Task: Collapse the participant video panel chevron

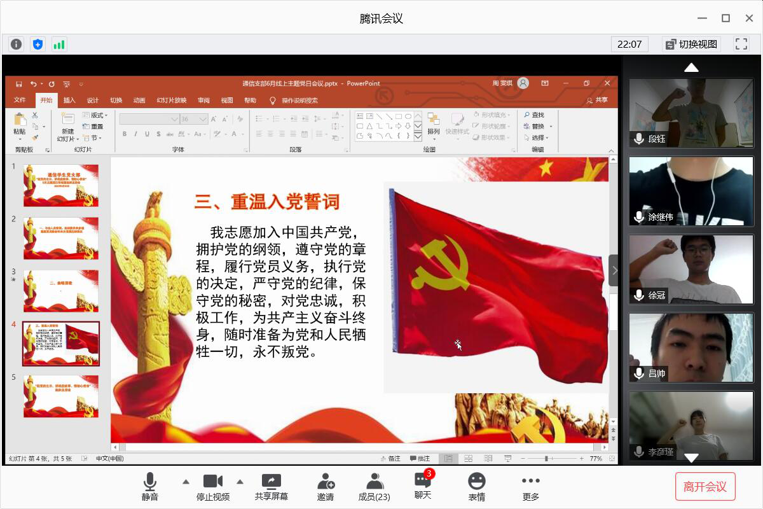Action: pos(614,270)
